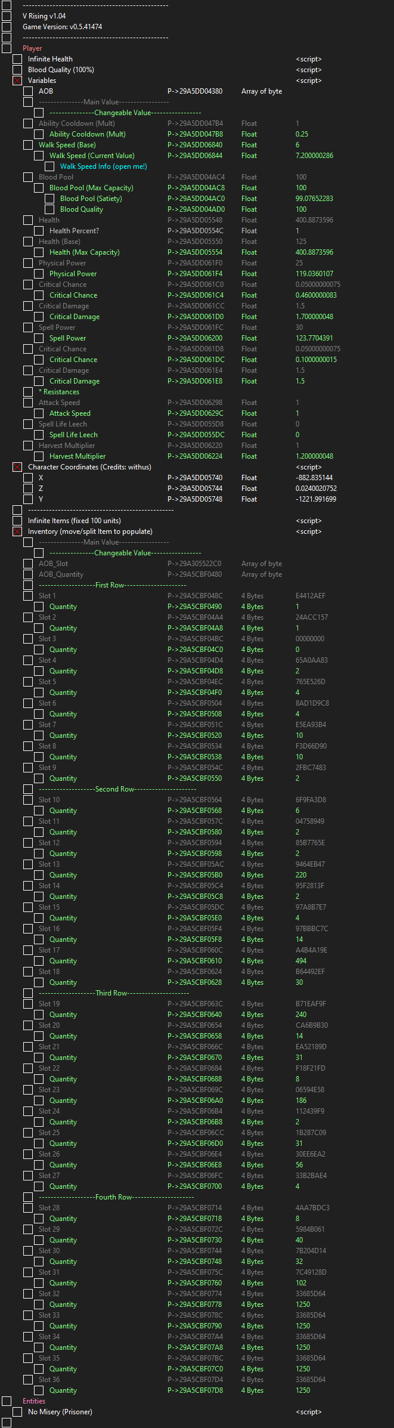Collapse the Character Coordinates script group
Image resolution: width=394 pixels, height=1428 pixels.
pyautogui.click(x=17, y=467)
